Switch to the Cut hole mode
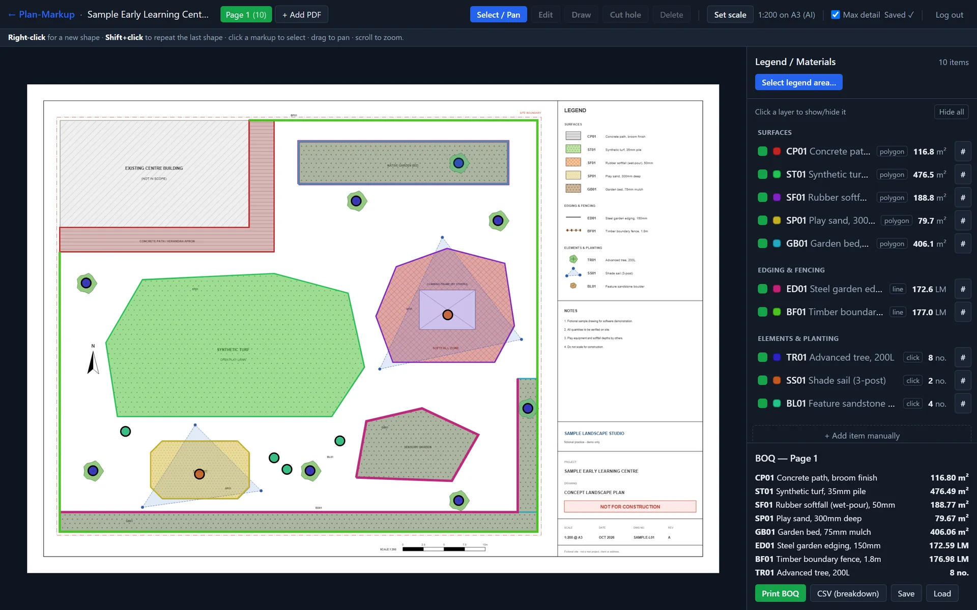 click(625, 15)
